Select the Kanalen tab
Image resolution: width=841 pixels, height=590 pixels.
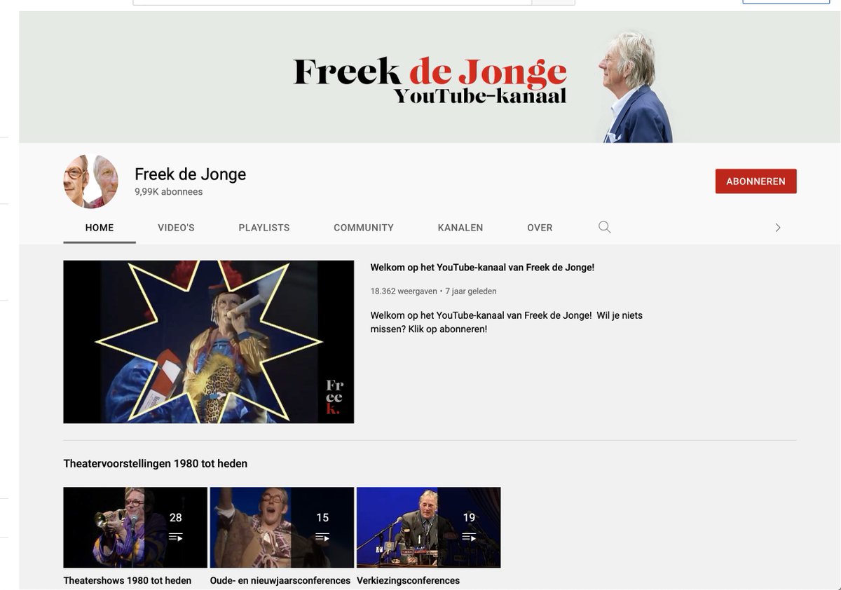coord(460,228)
